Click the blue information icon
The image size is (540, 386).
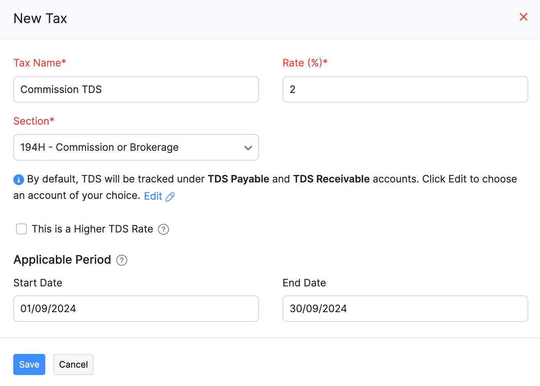19,179
